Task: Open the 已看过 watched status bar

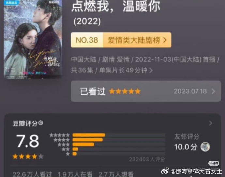Action: coord(146,91)
